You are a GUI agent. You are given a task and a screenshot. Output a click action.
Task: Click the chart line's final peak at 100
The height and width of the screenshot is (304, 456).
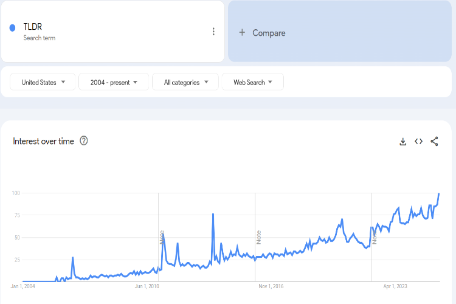[x=439, y=193]
